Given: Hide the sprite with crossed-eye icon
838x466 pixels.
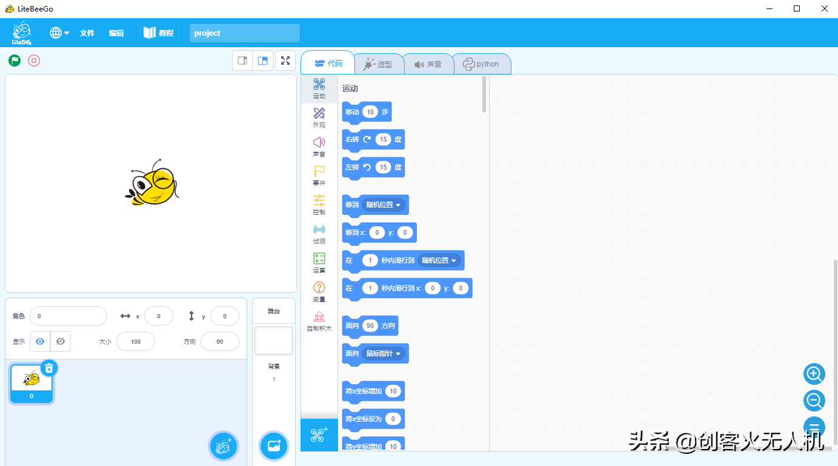Looking at the screenshot, I should click(x=61, y=341).
